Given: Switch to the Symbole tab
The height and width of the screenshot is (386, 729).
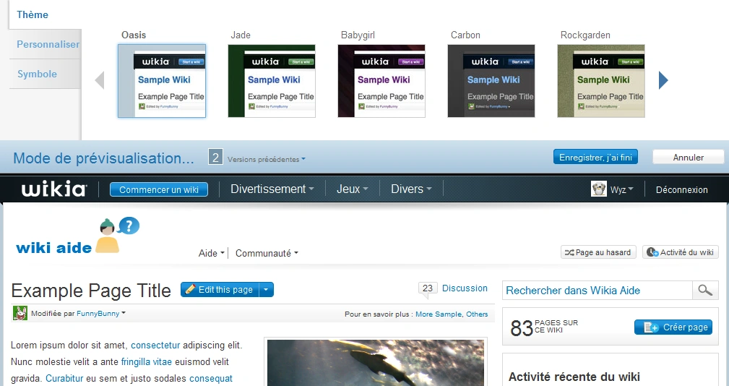Looking at the screenshot, I should (38, 74).
